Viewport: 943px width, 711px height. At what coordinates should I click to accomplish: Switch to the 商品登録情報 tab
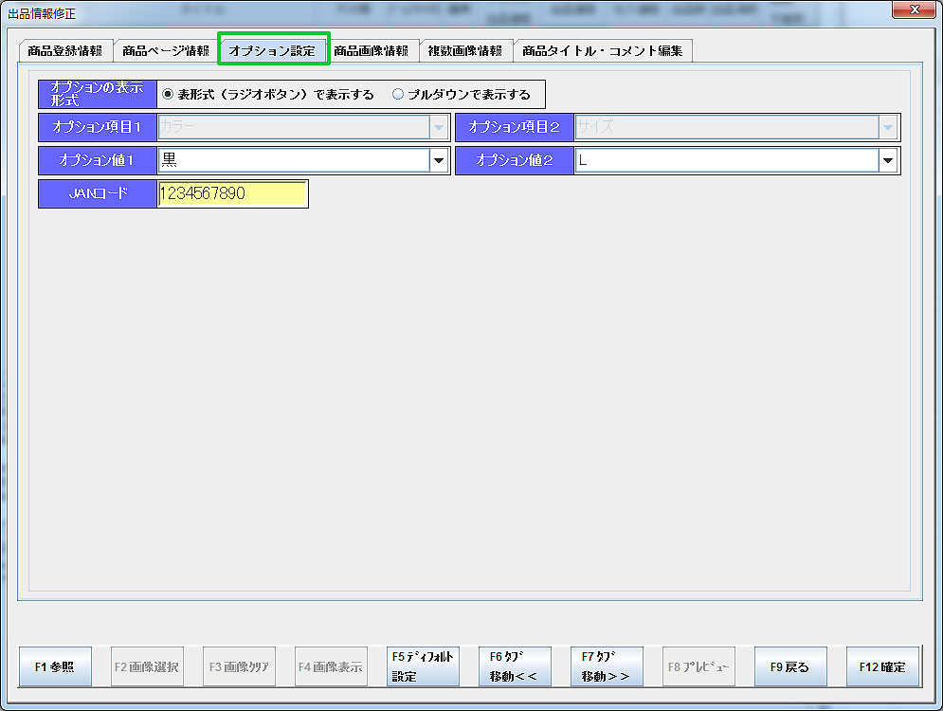[x=65, y=51]
